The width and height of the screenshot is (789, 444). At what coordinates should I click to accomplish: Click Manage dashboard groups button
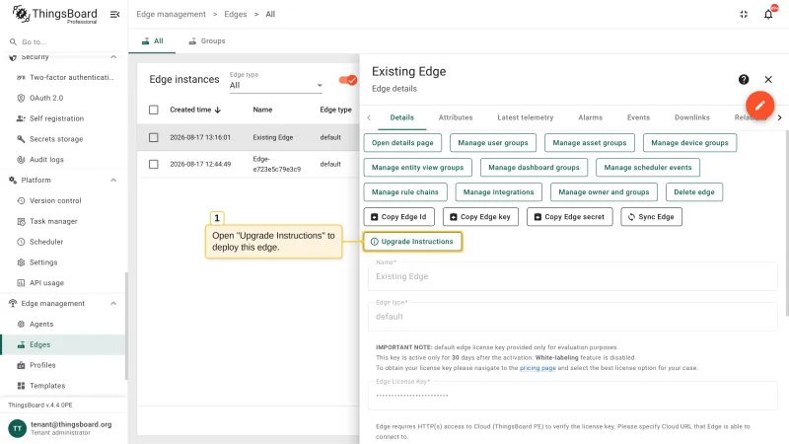tap(534, 167)
